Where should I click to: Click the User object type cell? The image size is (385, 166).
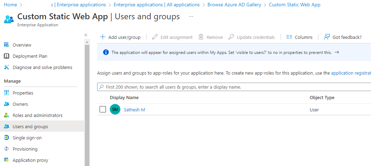(x=314, y=110)
